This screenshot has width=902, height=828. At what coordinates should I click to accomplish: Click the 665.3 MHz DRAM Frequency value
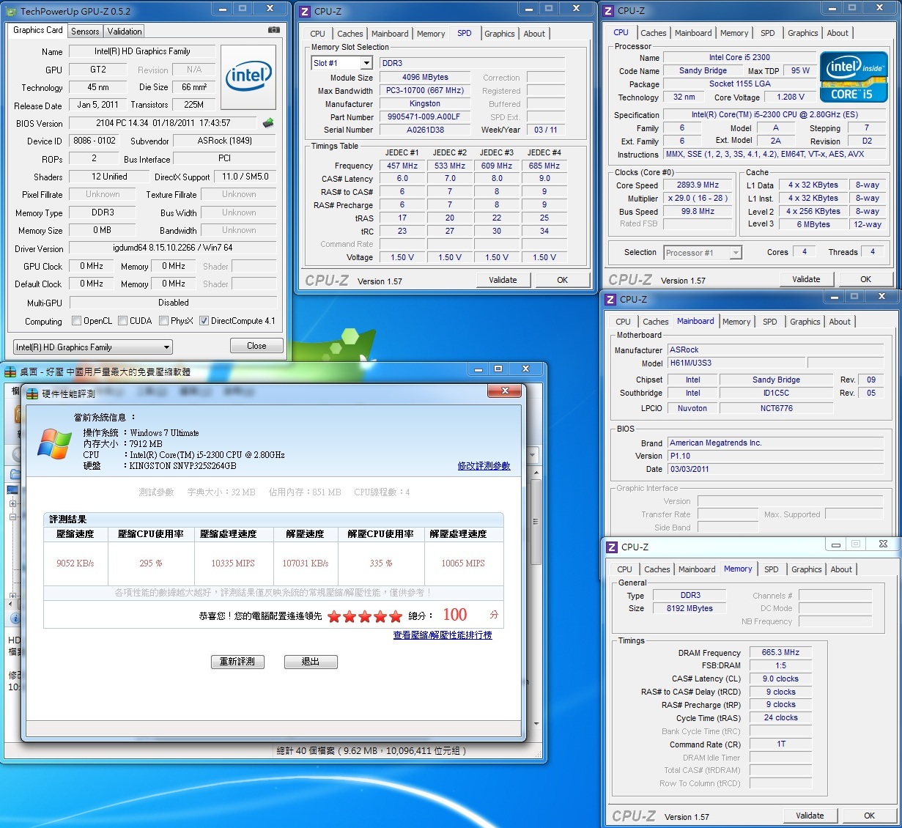[x=781, y=652]
